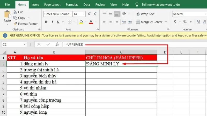The width and height of the screenshot is (207, 116).
Task: Open the Page Layout tab
Action: point(52,5)
